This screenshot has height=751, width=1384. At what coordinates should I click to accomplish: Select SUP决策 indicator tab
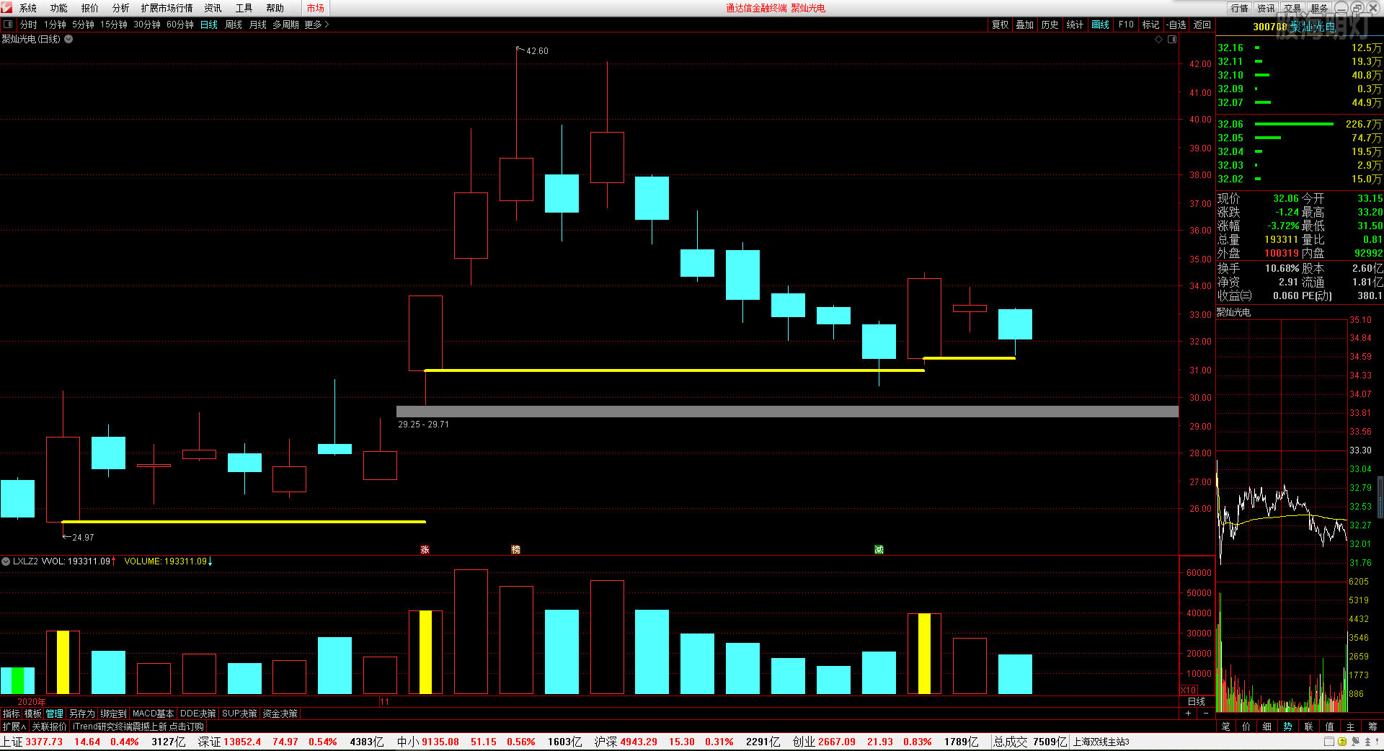[239, 714]
